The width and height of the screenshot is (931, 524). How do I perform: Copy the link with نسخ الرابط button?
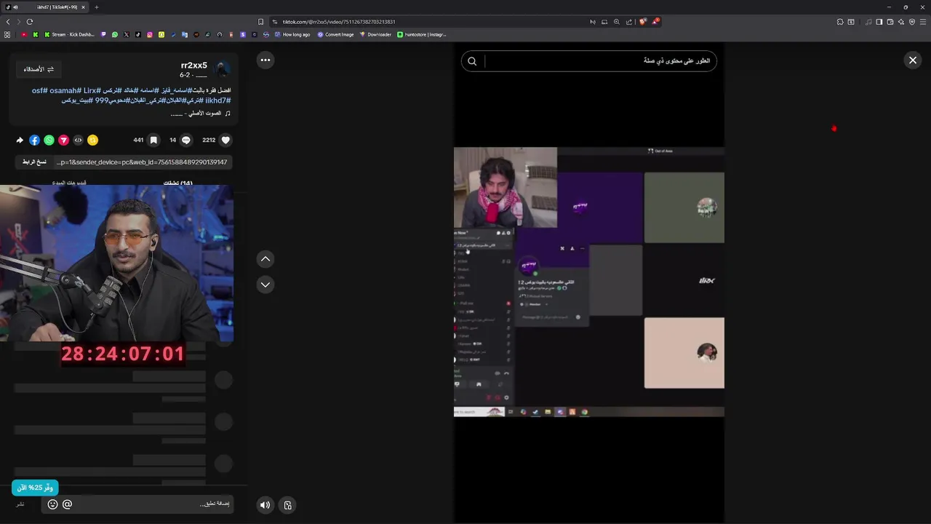pos(34,162)
